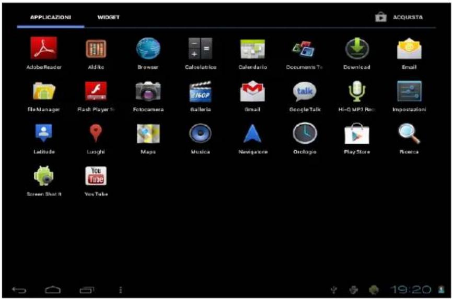The width and height of the screenshot is (452, 299).
Task: Switch to the APPLICAZIONI tab
Action: pos(51,17)
